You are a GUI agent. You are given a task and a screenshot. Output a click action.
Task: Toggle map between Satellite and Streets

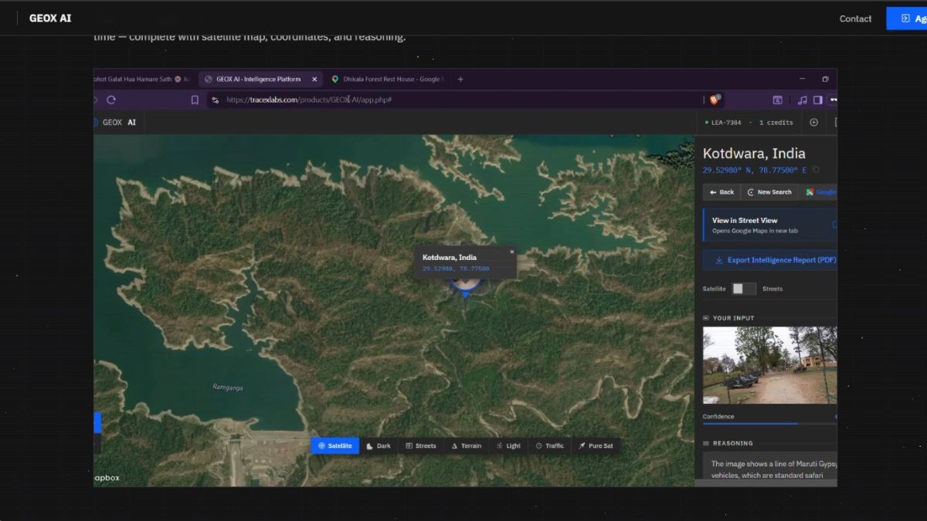(745, 288)
